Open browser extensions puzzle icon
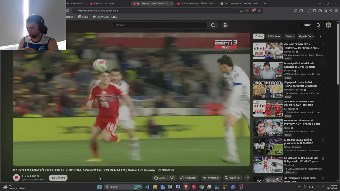This screenshot has width=340, height=191. (296, 11)
